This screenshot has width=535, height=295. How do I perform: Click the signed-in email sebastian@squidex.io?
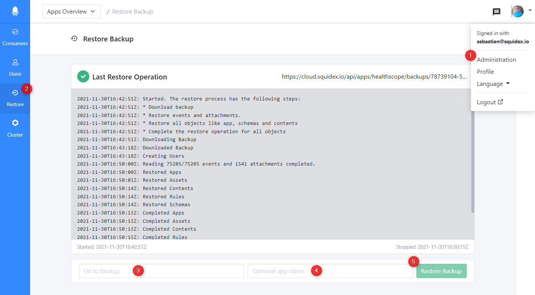(x=503, y=42)
